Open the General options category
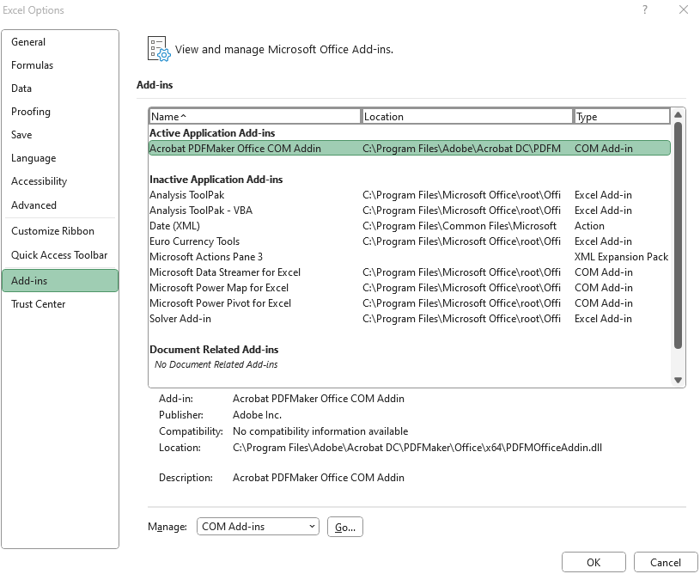700x574 pixels. (x=60, y=42)
